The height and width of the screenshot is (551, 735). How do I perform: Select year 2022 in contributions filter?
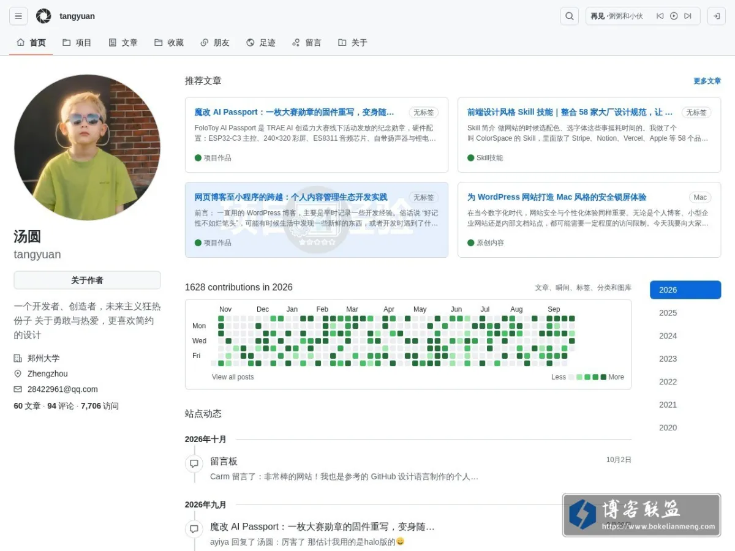(685, 382)
